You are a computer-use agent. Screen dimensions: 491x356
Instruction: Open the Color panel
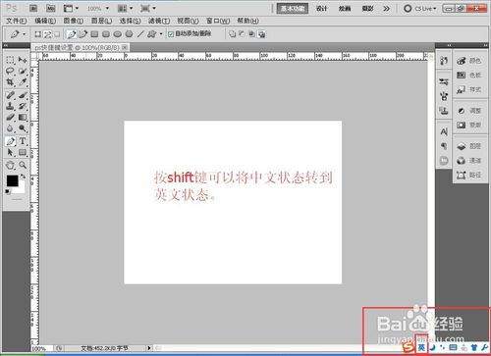[x=469, y=61]
